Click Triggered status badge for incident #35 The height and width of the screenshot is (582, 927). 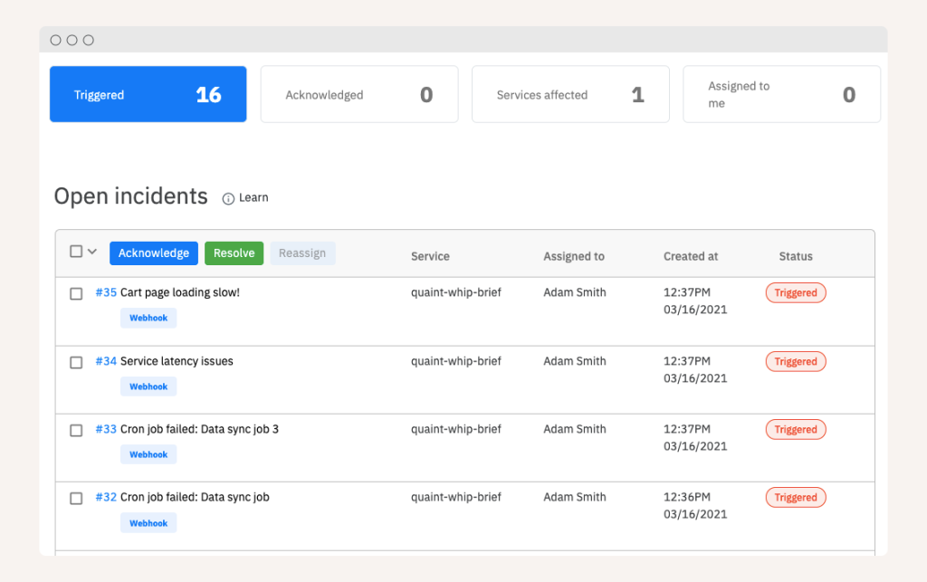point(796,292)
